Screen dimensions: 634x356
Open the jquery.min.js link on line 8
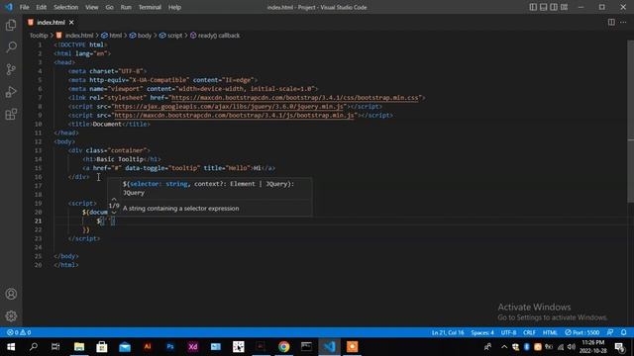(229, 107)
